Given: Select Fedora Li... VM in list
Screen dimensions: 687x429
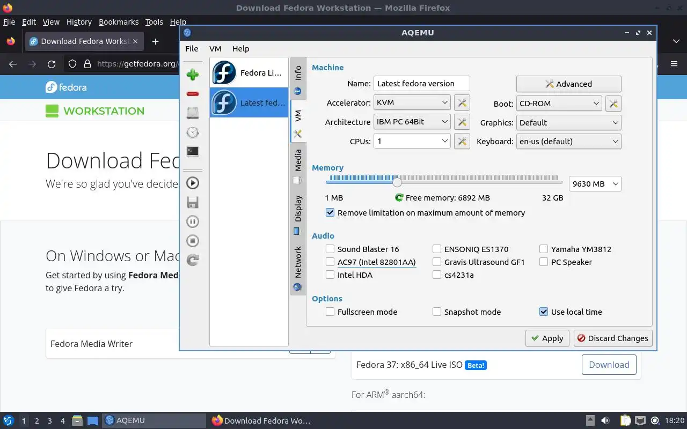Looking at the screenshot, I should tap(249, 73).
